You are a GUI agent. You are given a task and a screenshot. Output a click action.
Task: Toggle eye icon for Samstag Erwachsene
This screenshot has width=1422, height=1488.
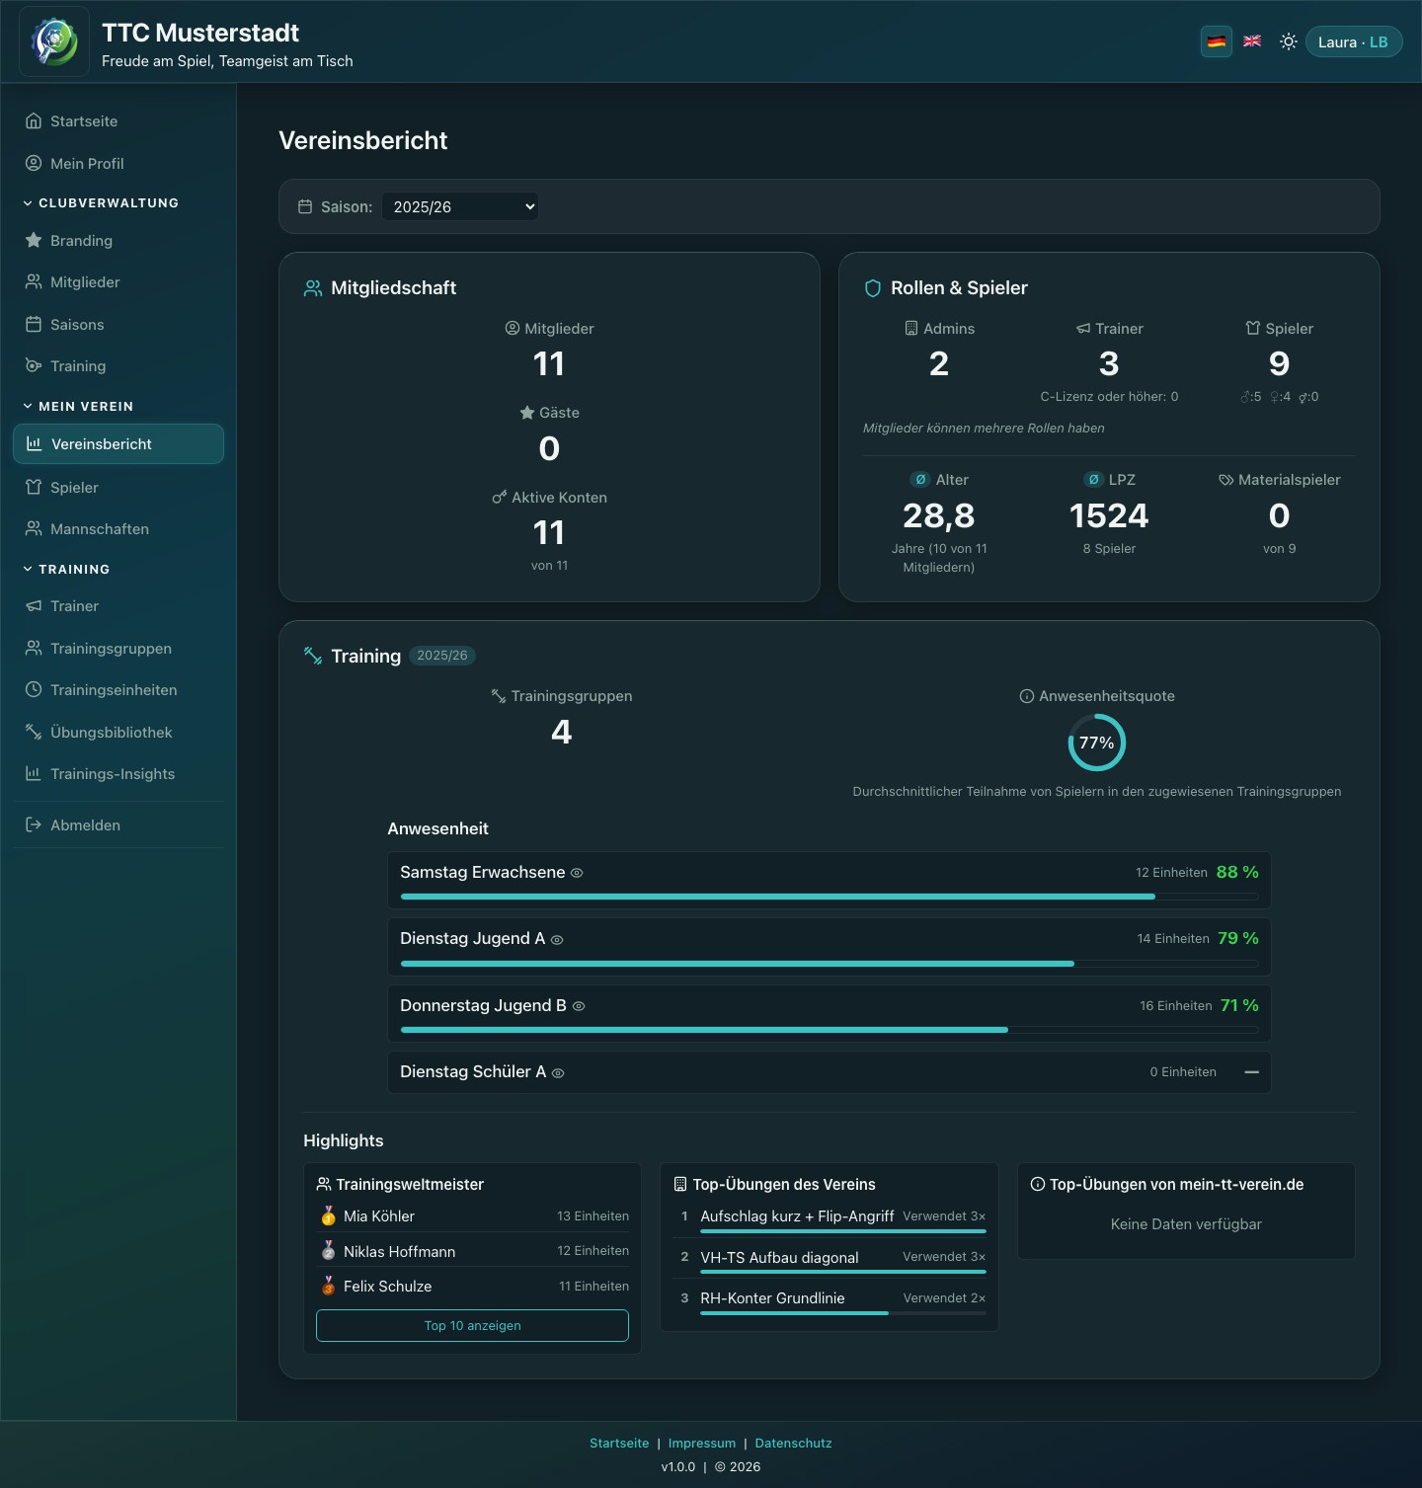(578, 873)
